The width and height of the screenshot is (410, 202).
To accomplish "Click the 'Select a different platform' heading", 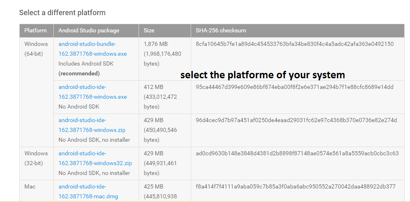I will [62, 13].
